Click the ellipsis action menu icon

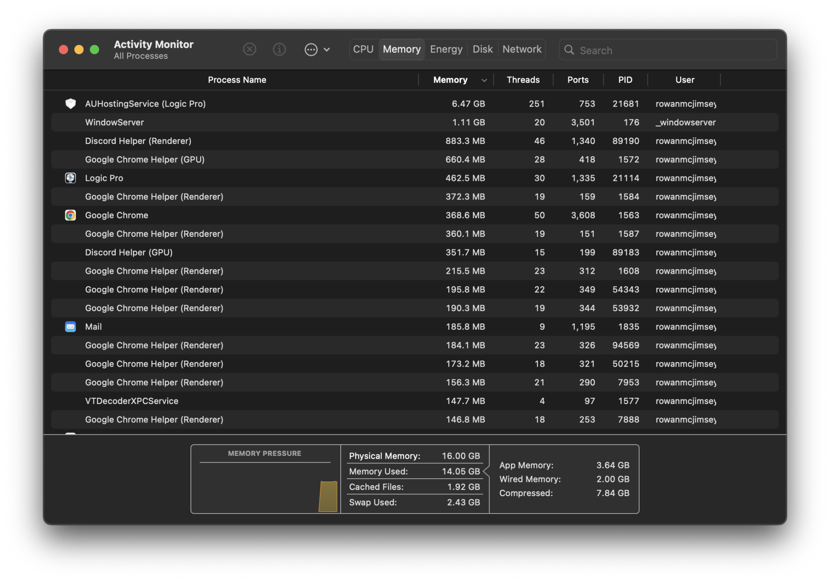(311, 50)
